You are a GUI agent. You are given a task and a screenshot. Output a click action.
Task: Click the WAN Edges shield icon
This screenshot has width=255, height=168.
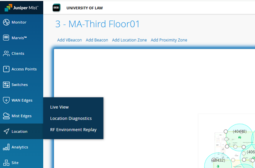pyautogui.click(x=6, y=100)
